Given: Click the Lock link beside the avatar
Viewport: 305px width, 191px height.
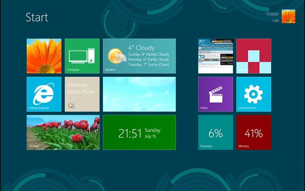Looking at the screenshot, I should (276, 21).
